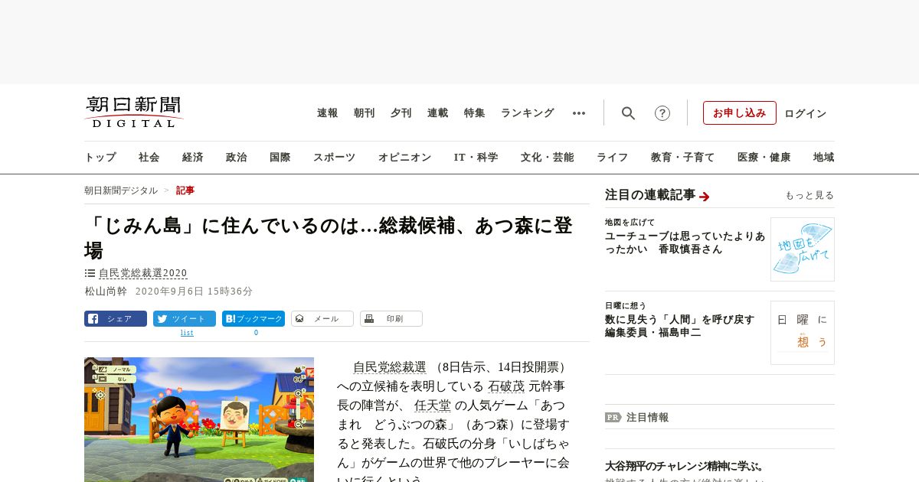This screenshot has height=482, width=919.
Task: Open the 特集 menu item
Action: click(475, 113)
